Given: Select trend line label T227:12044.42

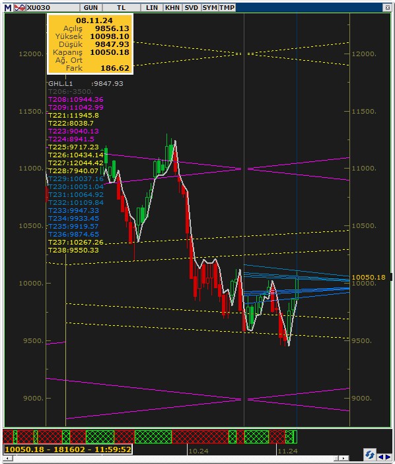Looking at the screenshot, I should click(x=76, y=163).
